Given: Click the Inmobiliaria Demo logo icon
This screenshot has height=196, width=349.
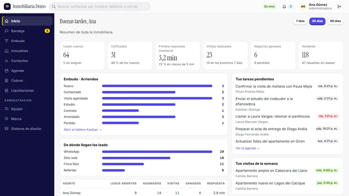Looking at the screenshot, I should [7, 7].
